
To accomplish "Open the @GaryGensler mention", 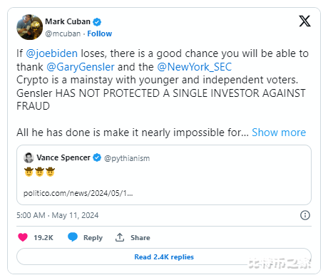I will point(81,67).
